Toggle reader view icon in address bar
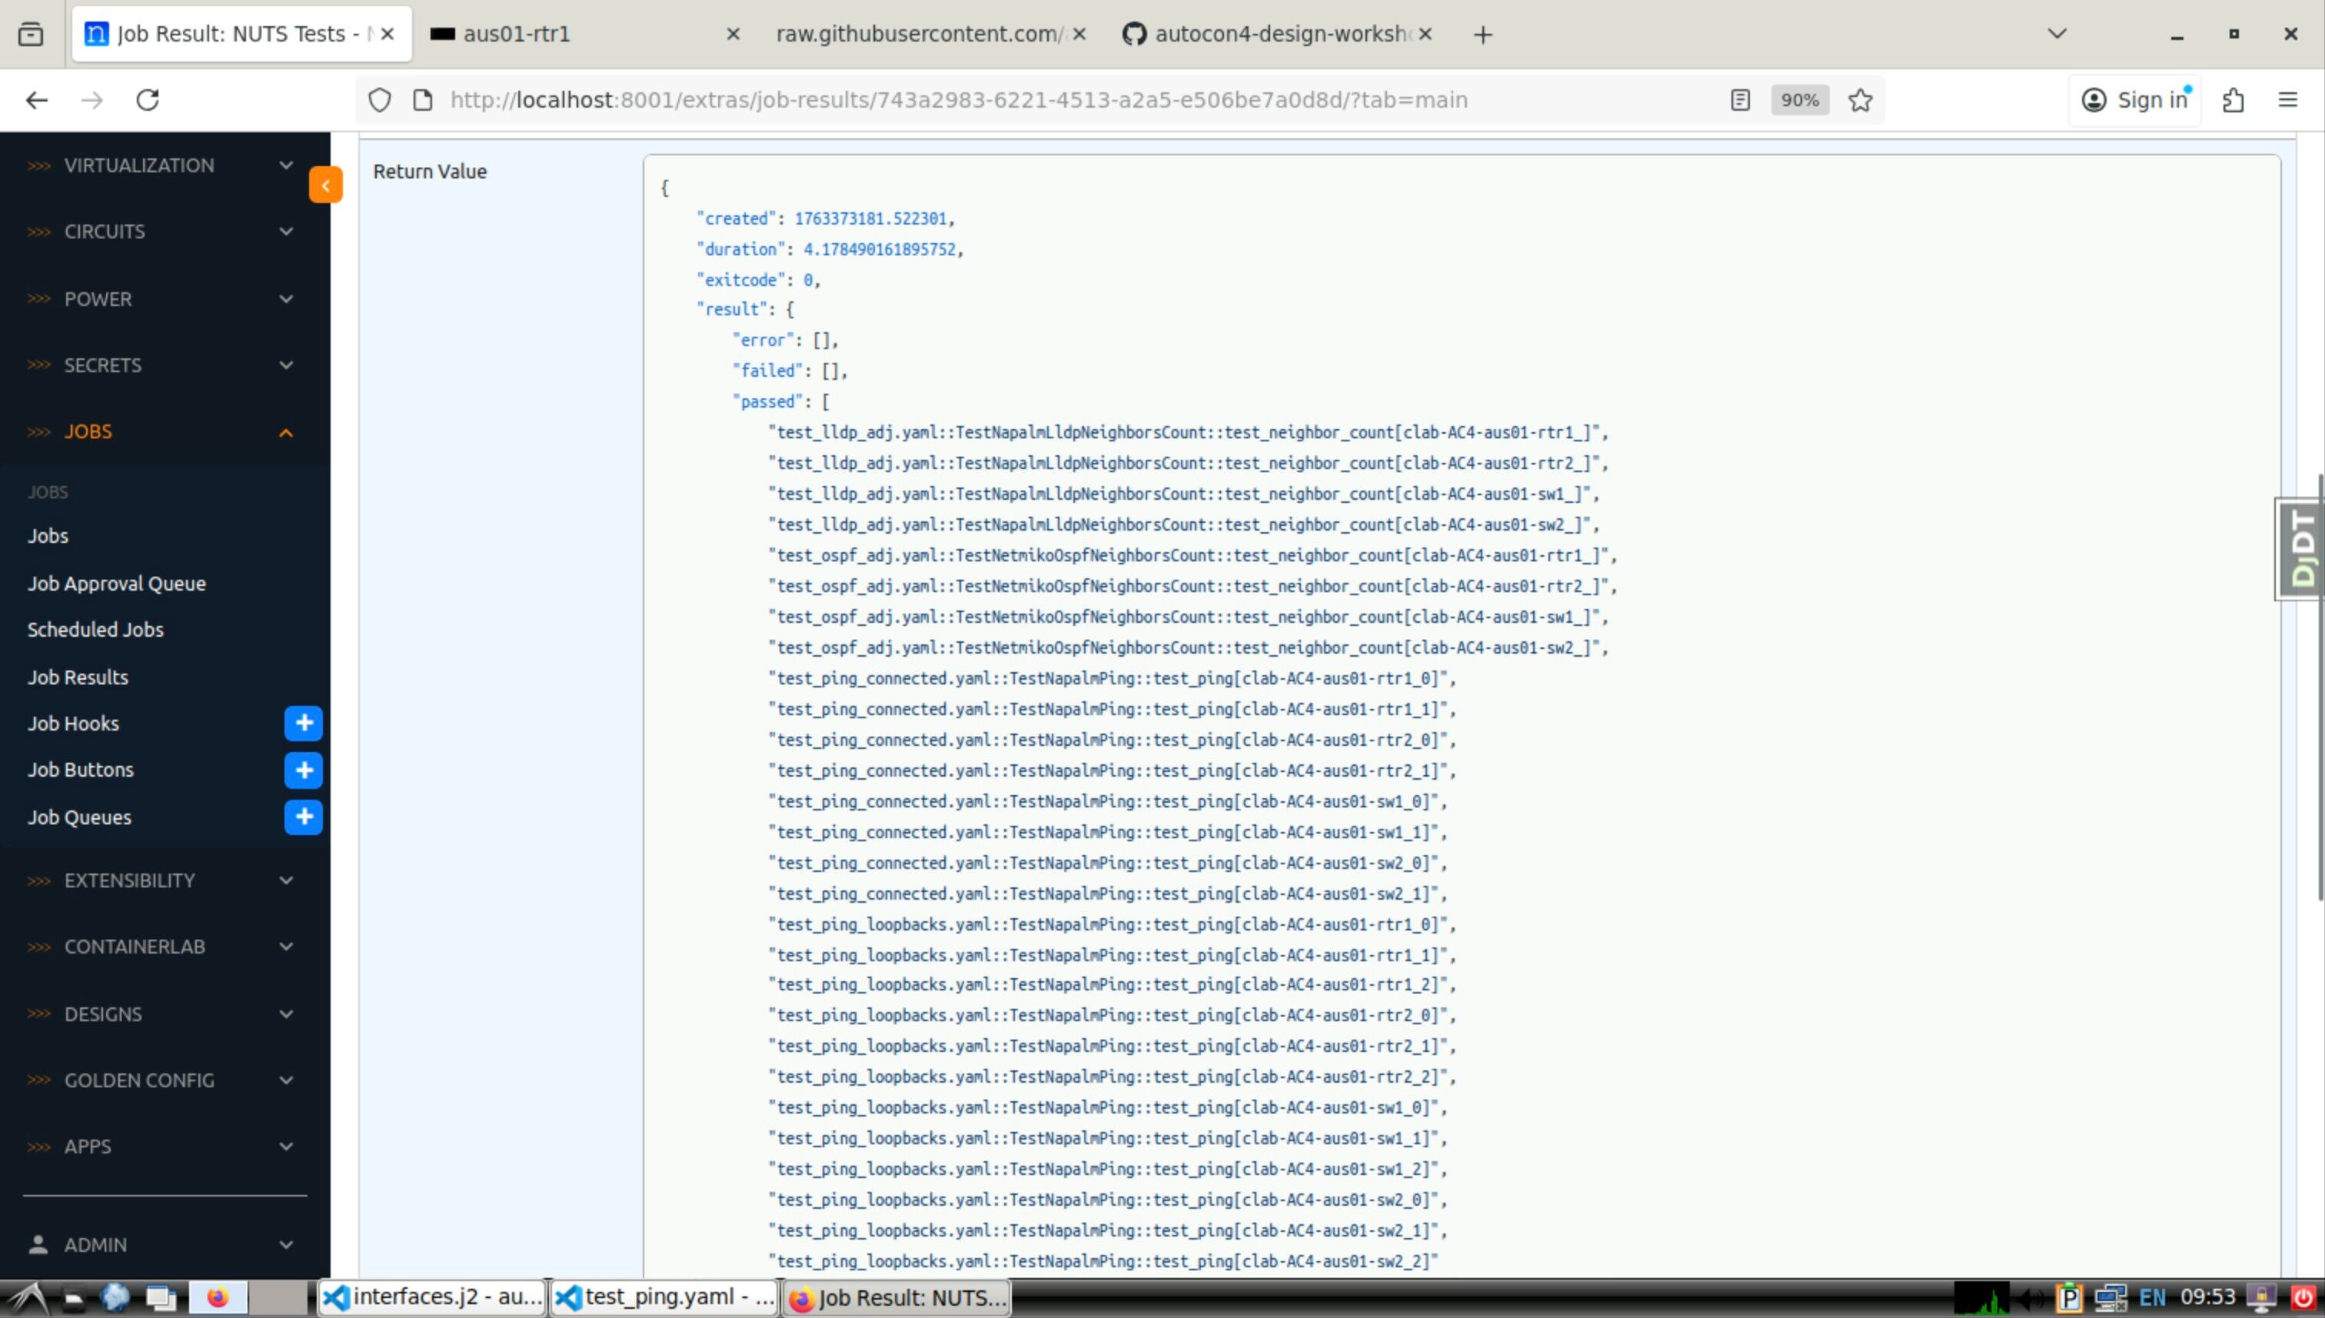 (1739, 99)
